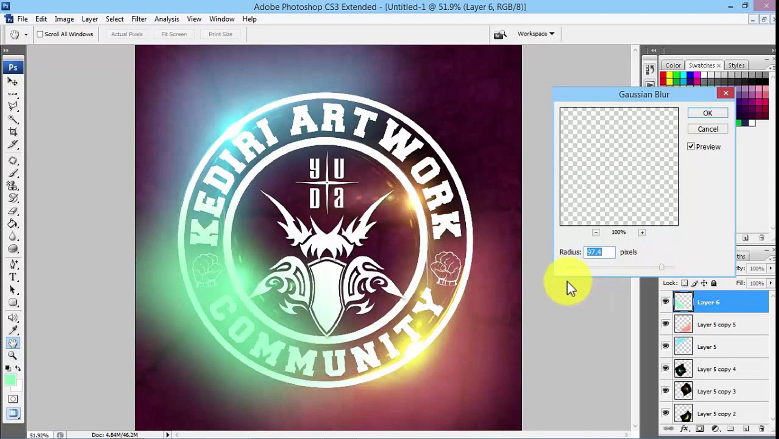Image resolution: width=779 pixels, height=439 pixels.
Task: Cancel the Gaussian Blur dialog
Action: (707, 129)
